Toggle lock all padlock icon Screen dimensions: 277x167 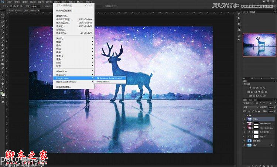(x=259, y=112)
